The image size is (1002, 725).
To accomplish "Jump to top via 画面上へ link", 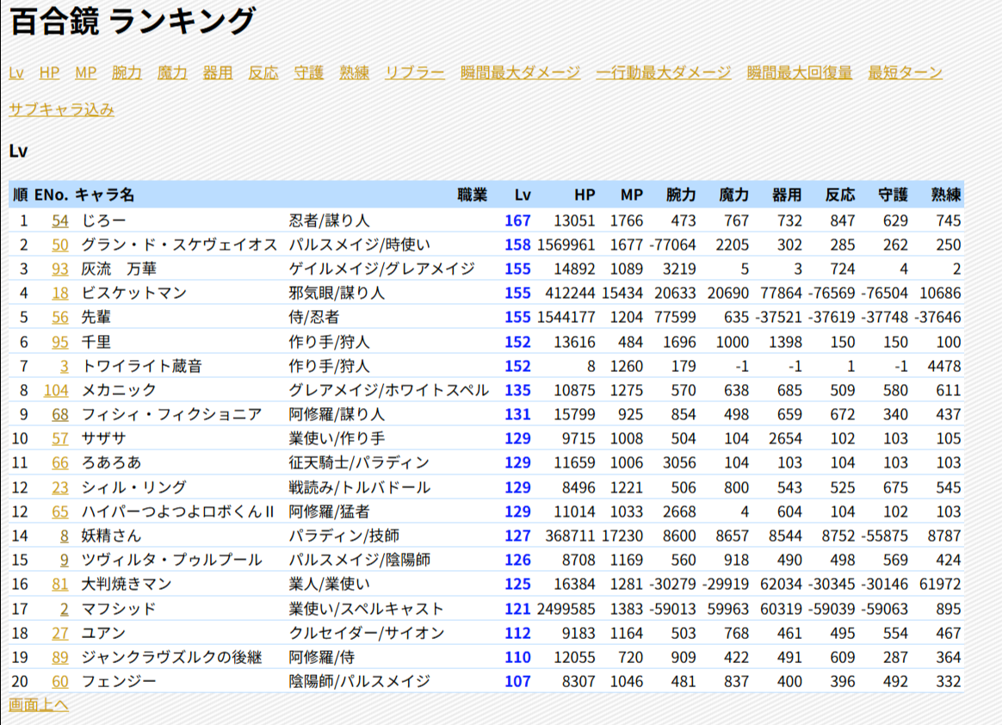I will 39,705.
